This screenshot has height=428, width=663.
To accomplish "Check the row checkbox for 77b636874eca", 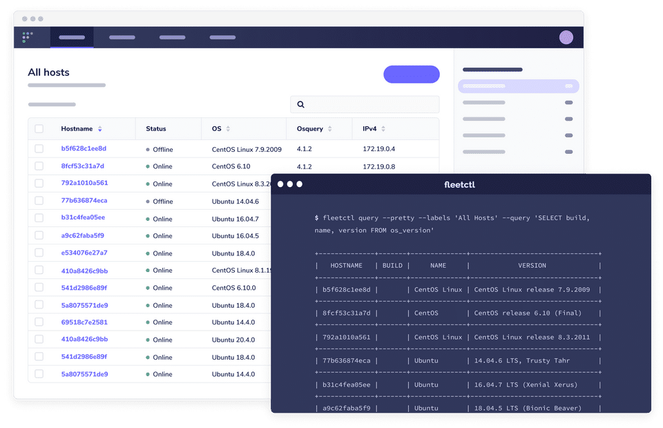I will click(39, 201).
